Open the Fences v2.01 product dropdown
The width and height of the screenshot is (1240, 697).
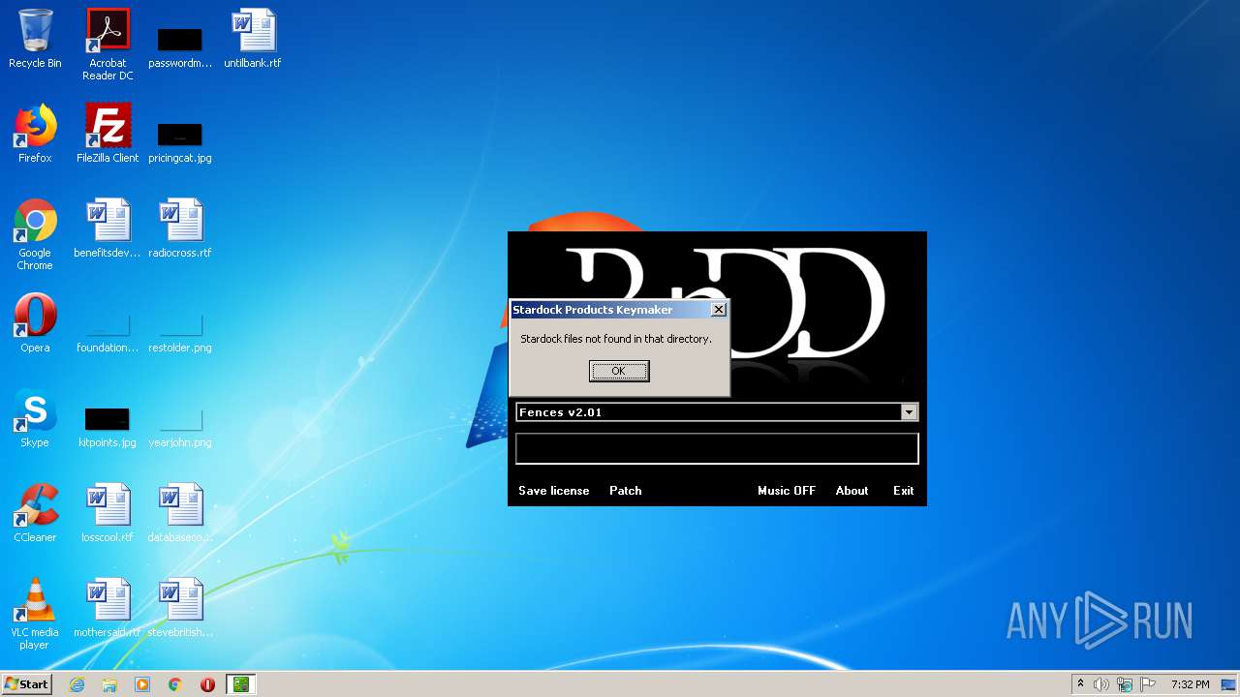tap(909, 412)
